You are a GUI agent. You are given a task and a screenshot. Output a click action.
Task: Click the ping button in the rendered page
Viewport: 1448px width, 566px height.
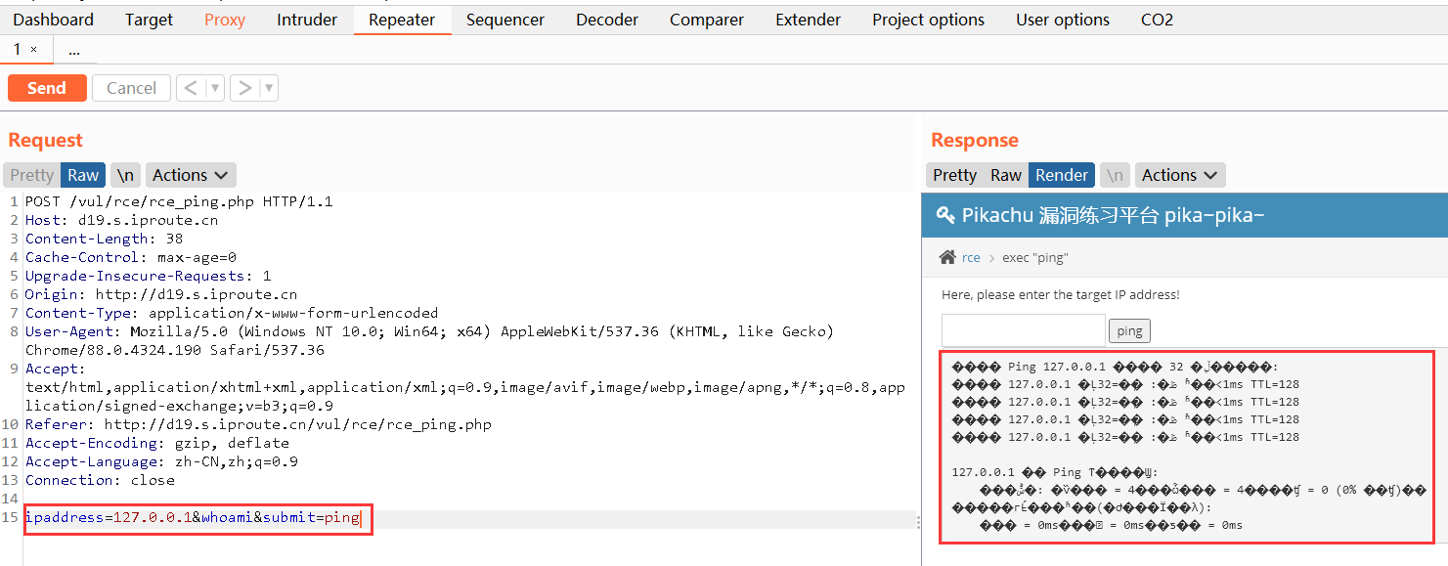[x=1129, y=330]
